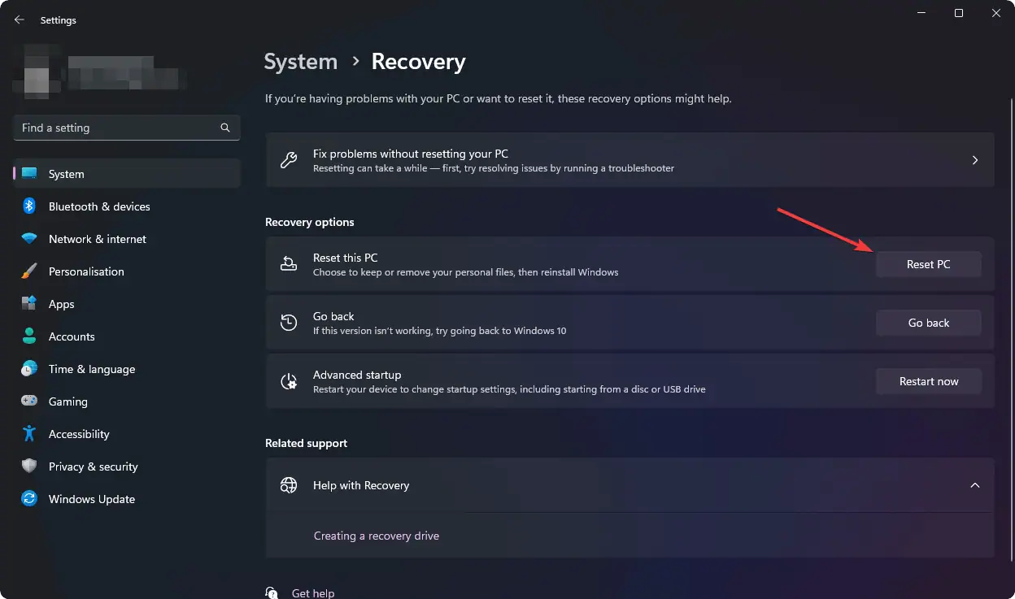The image size is (1015, 599).
Task: Open Accessibility settings
Action: tap(127, 434)
